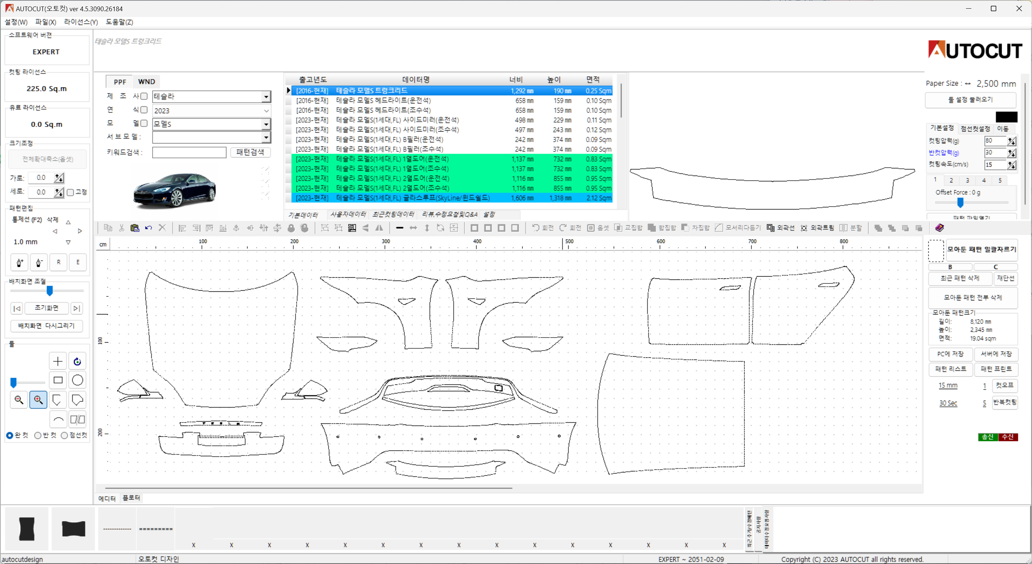Toggle the 연식 checkbox
Image resolution: width=1032 pixels, height=564 pixels.
144,110
